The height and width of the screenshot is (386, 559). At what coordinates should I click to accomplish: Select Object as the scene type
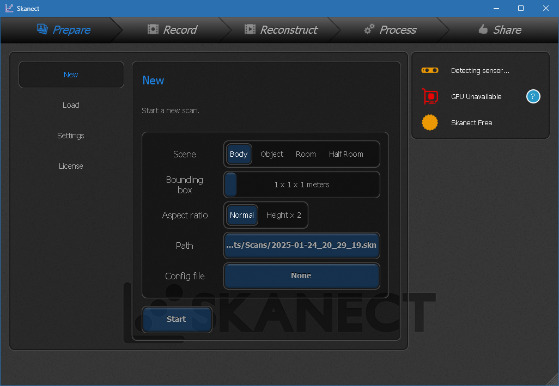click(272, 154)
